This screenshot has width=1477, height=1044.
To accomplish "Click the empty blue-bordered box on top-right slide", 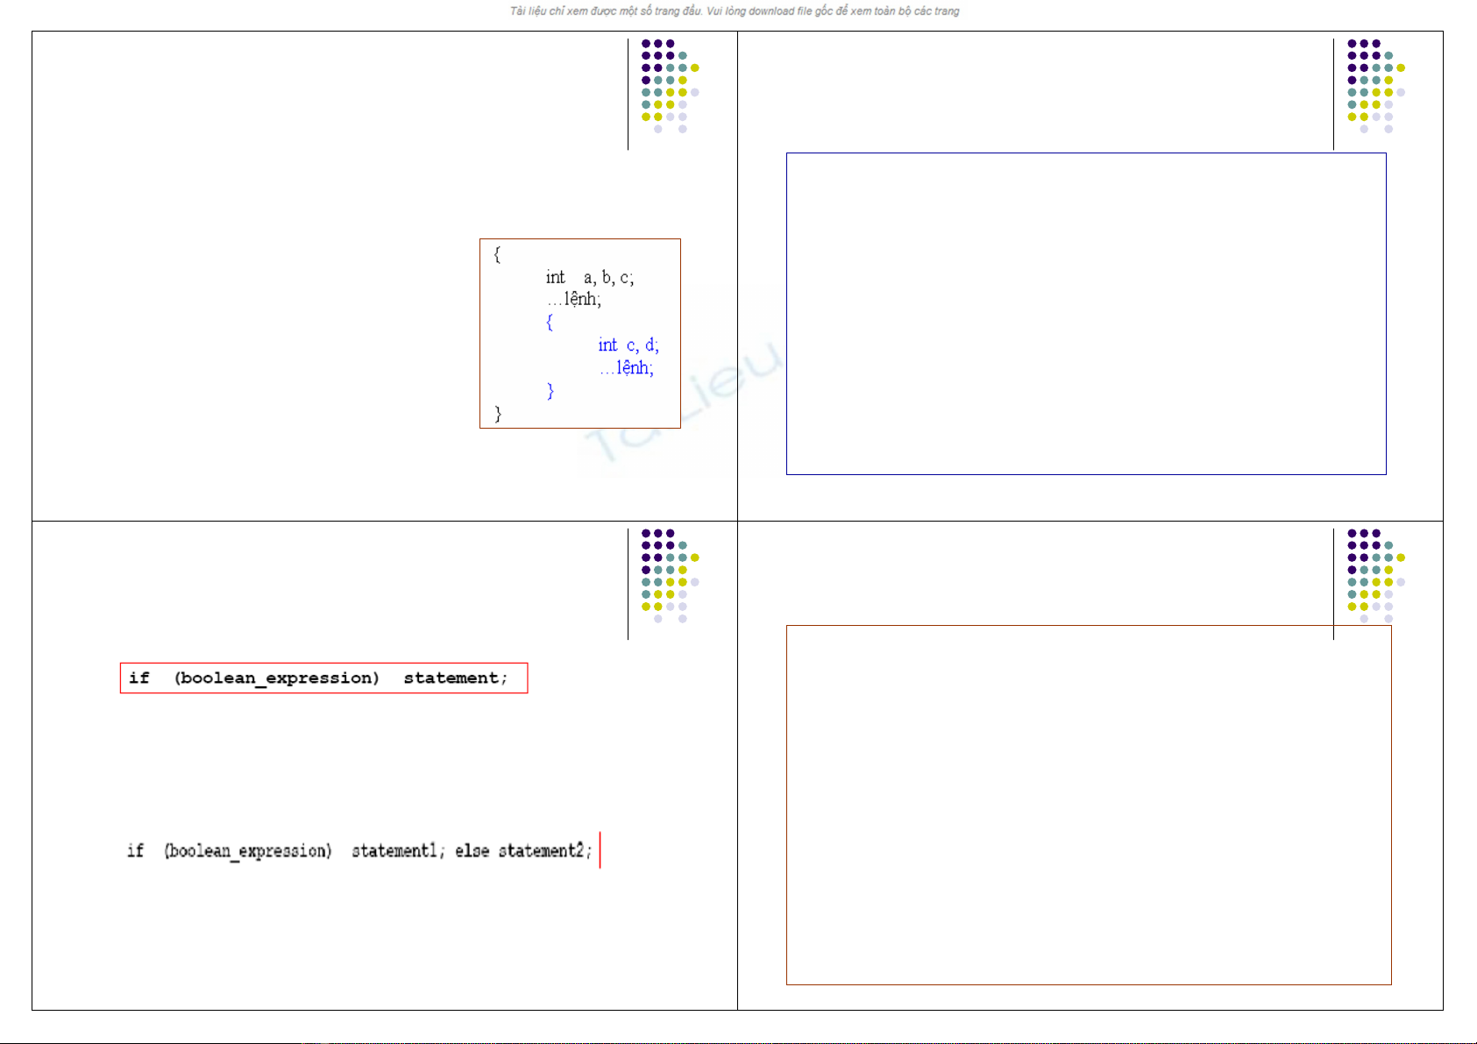I will (1086, 314).
